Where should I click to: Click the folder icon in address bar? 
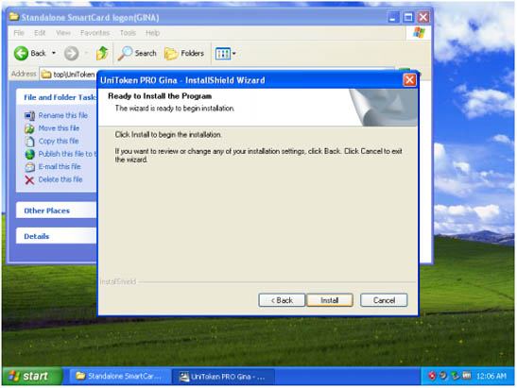coord(46,75)
